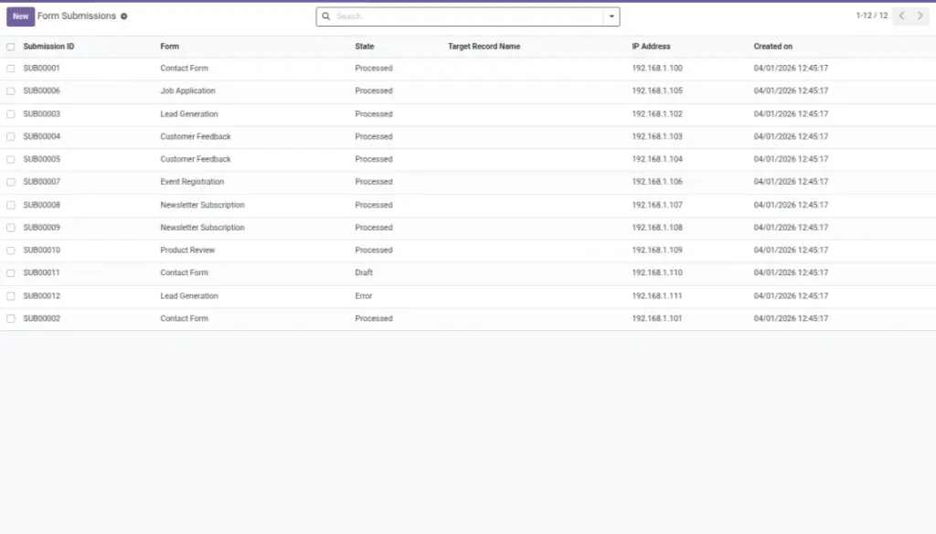Select the checkbox for SUB00009
This screenshot has width=936, height=534.
click(x=11, y=228)
